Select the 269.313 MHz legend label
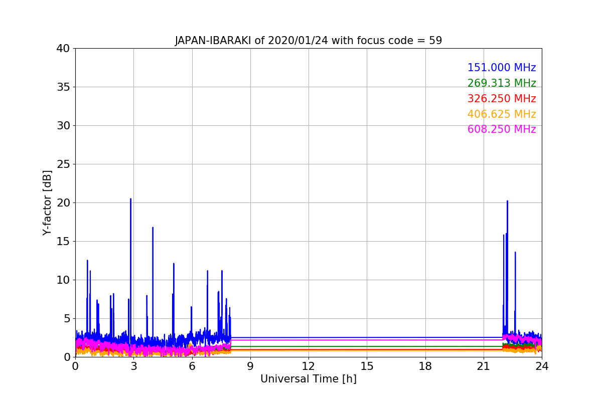 (502, 83)
